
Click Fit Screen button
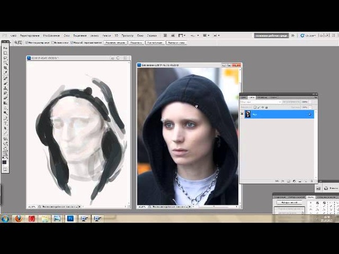click(x=136, y=43)
